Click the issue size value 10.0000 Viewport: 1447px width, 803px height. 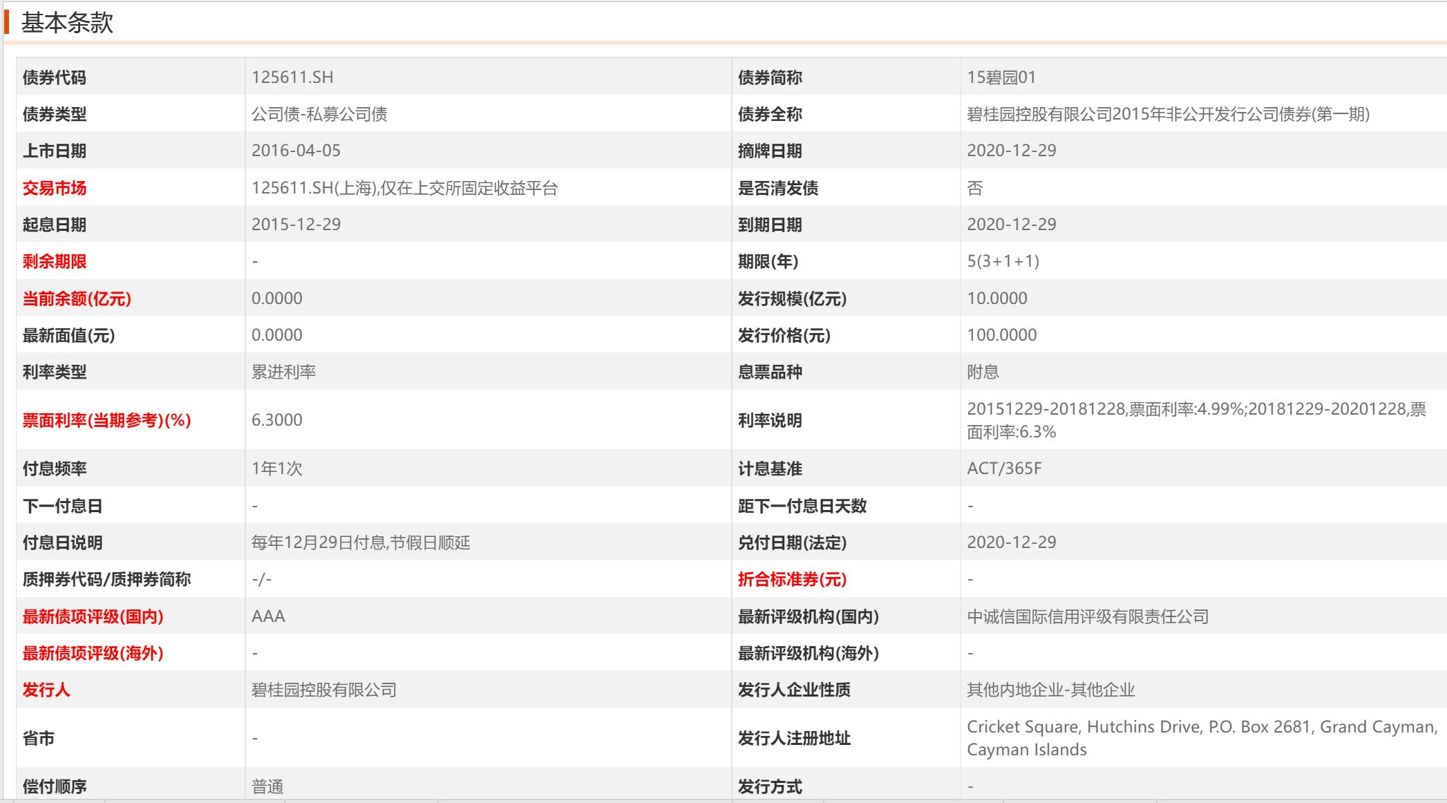tap(997, 299)
